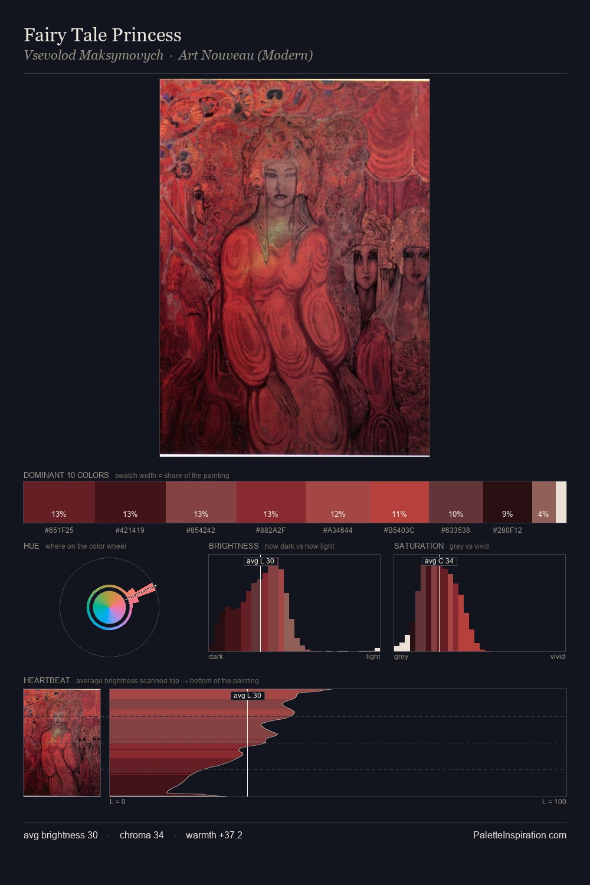The height and width of the screenshot is (885, 590).
Task: Click the 'L = 100' heartbeat axis label
Action: (554, 801)
